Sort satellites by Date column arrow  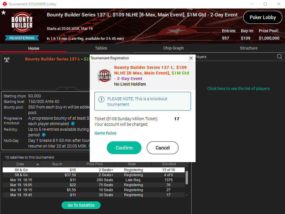[x=38, y=164]
